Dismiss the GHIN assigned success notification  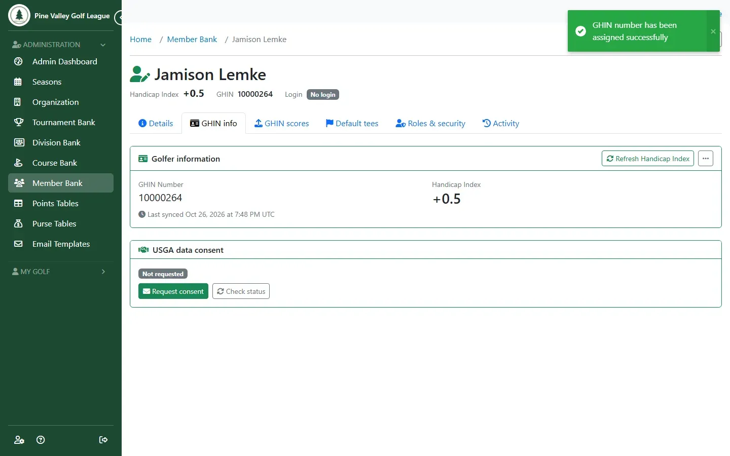(713, 31)
